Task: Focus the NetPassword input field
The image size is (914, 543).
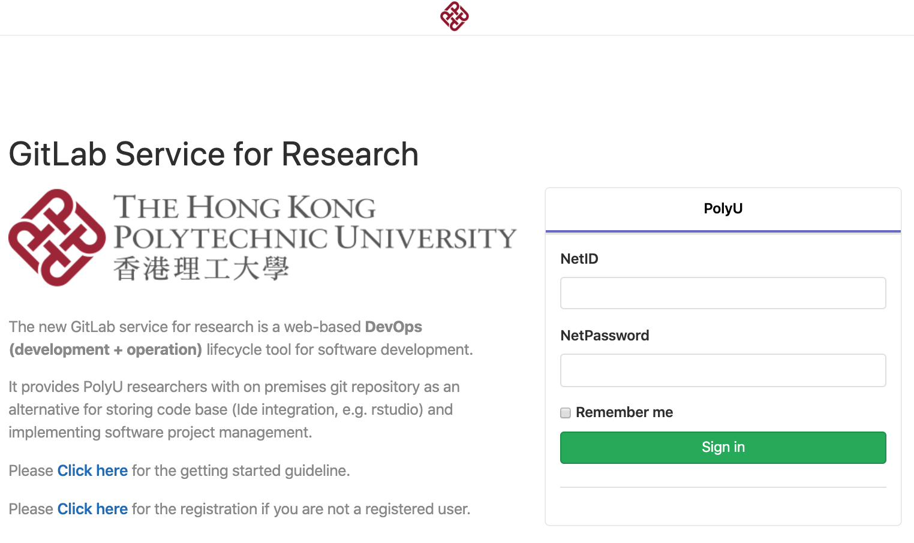Action: (x=723, y=370)
